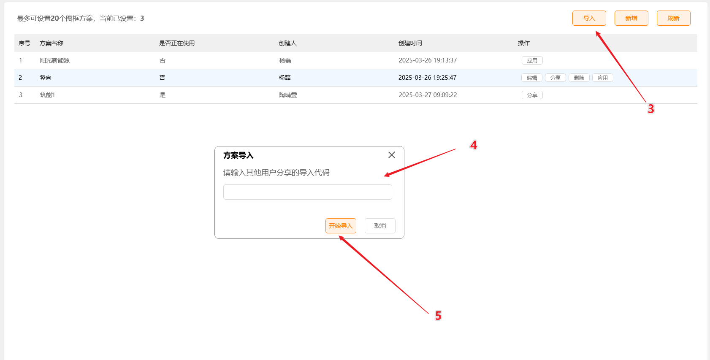Click the 是否正在使用 column header
This screenshot has width=710, height=360.
click(177, 43)
